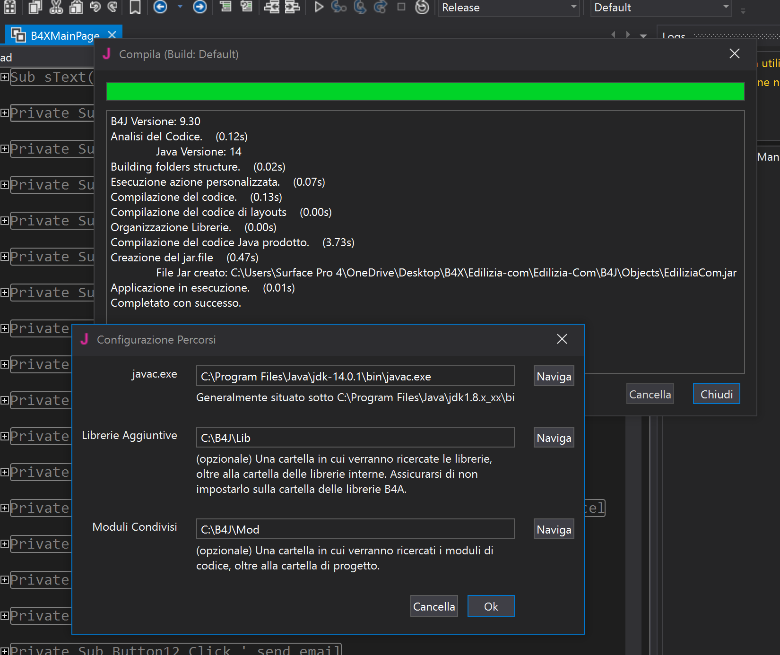The image size is (780, 655).
Task: Click Ok in Configurazione Percorsi dialog
Action: 491,606
